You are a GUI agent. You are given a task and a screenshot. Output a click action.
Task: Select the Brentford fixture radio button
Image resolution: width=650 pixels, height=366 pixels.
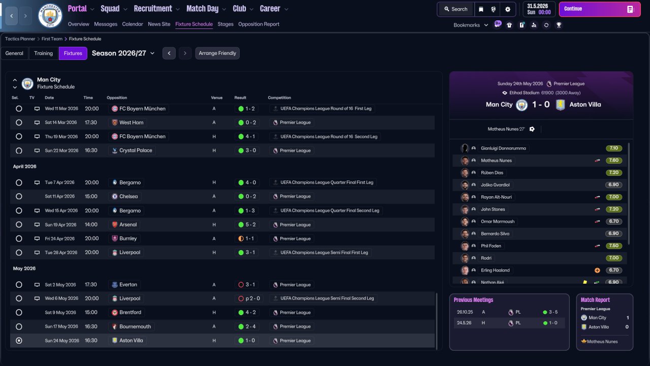coord(19,313)
